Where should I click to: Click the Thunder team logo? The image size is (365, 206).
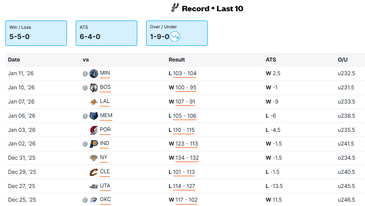94,200
